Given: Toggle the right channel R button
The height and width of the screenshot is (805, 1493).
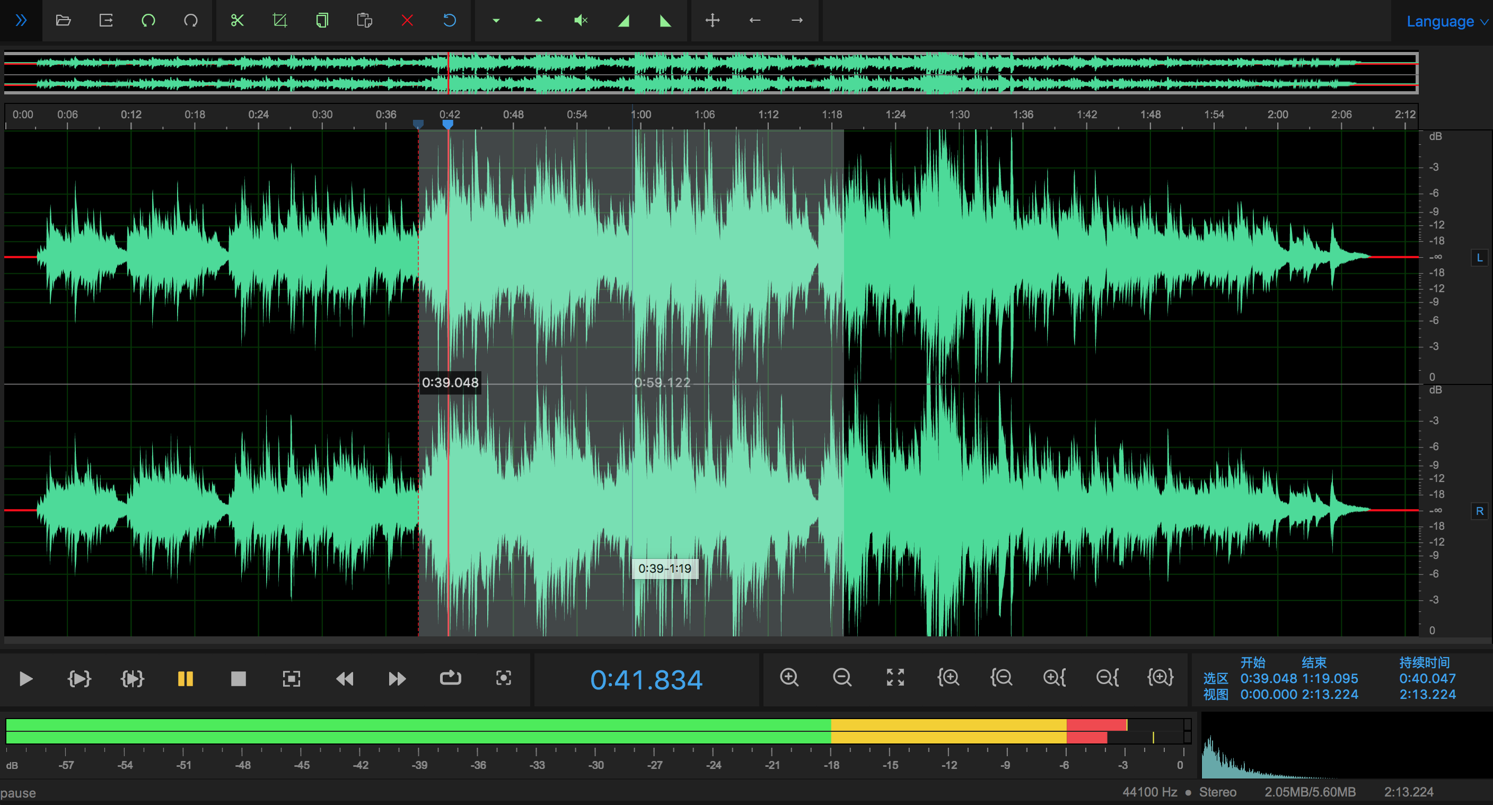Looking at the screenshot, I should click(x=1479, y=511).
